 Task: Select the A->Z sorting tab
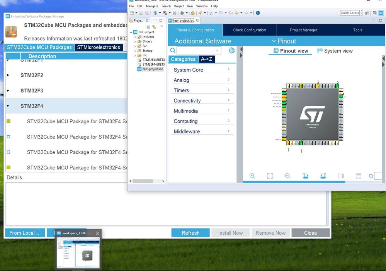(x=207, y=59)
